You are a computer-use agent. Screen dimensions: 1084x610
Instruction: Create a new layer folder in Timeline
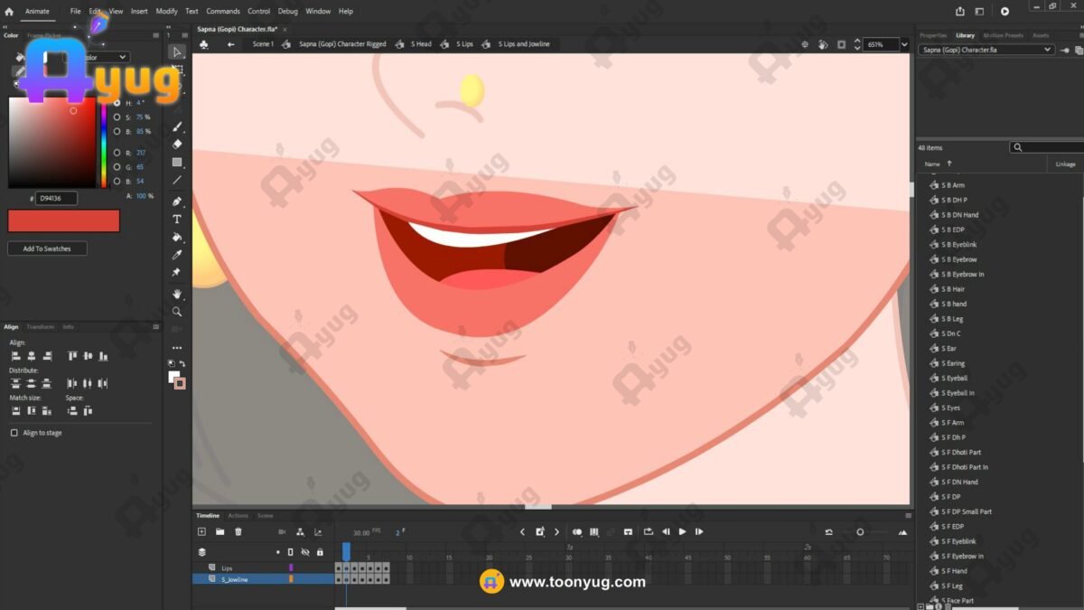220,532
